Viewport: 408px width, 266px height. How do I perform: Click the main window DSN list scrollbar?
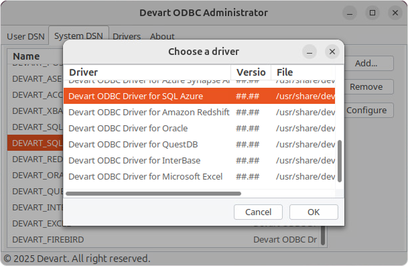[x=323, y=236]
